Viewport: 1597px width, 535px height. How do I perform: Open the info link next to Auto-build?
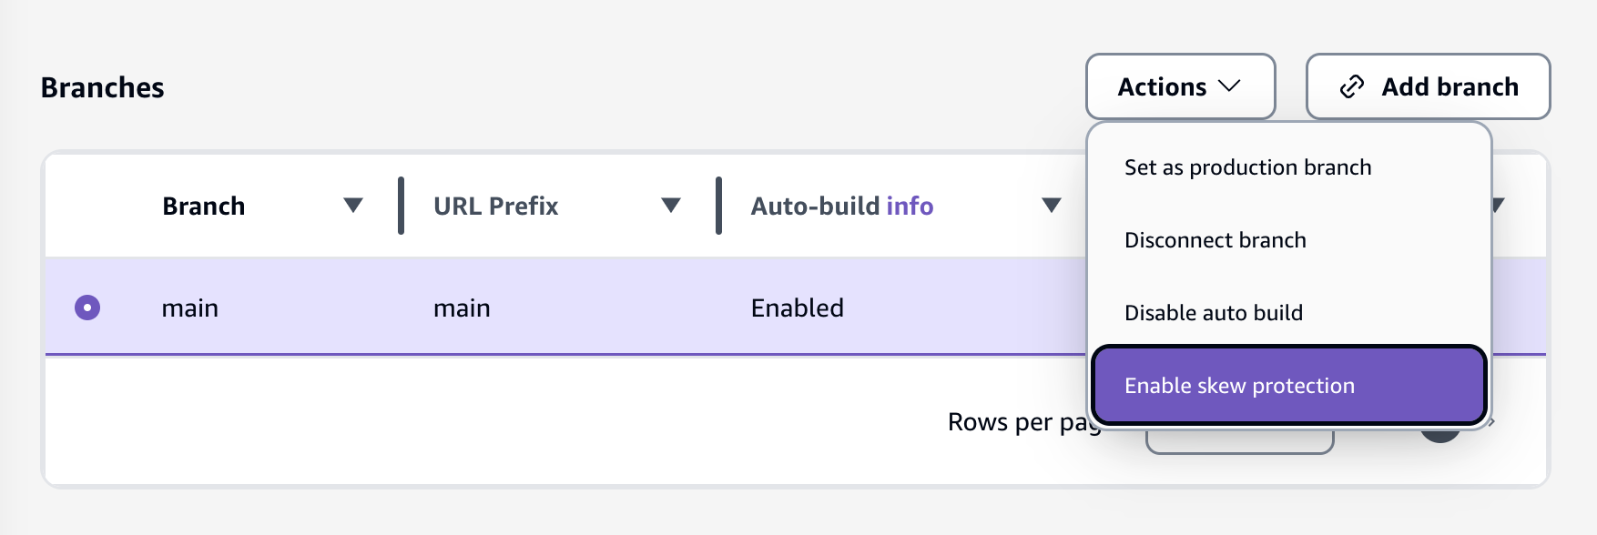click(910, 207)
